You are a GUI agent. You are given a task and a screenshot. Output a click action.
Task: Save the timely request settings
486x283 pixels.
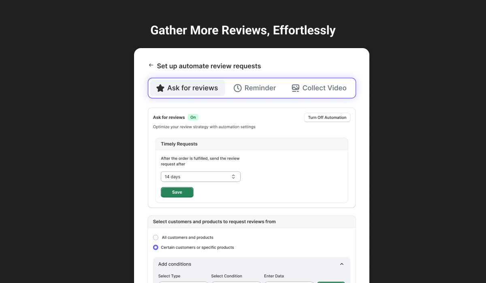tap(177, 192)
